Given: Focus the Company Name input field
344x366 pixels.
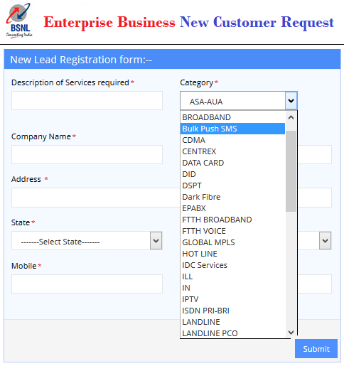Looking at the screenshot, I should point(87,154).
